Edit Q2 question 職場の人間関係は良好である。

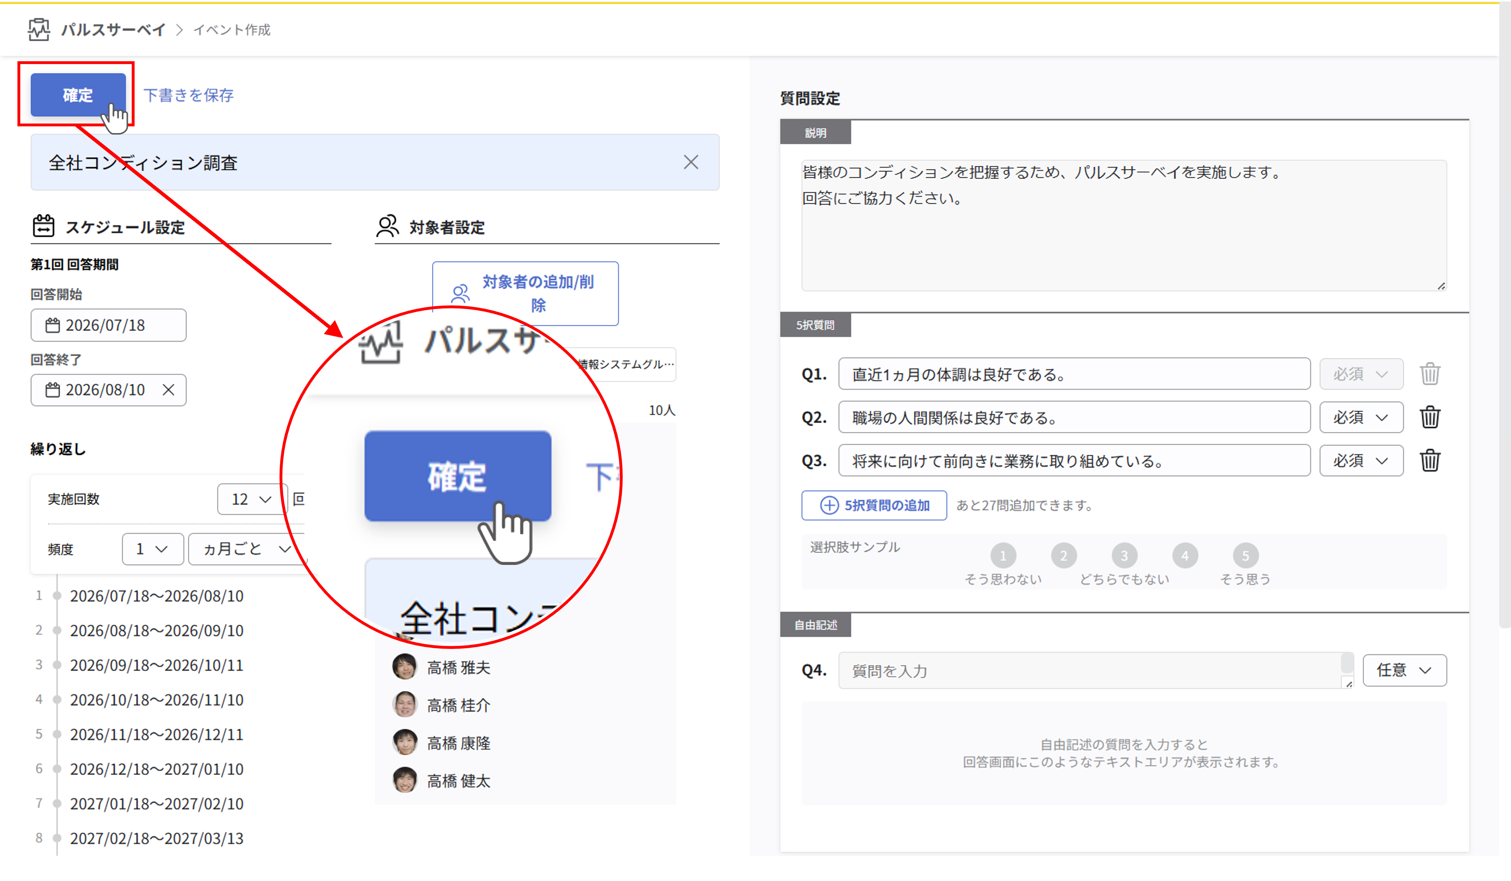[x=1074, y=417]
